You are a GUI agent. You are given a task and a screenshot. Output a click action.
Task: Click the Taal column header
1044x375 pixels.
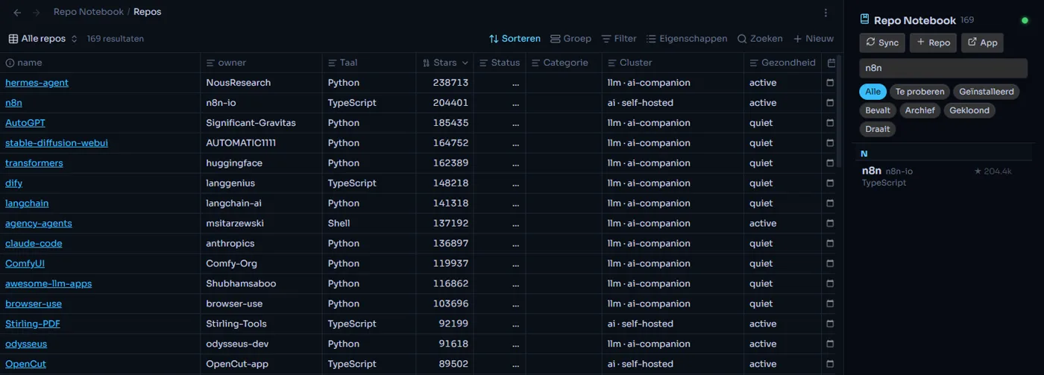click(x=369, y=63)
